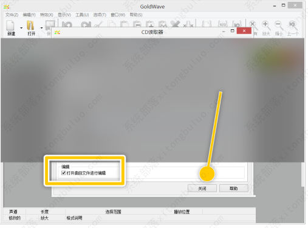Click logo icon in CD读取器 title bar
The height and width of the screenshot is (228, 308).
point(57,32)
